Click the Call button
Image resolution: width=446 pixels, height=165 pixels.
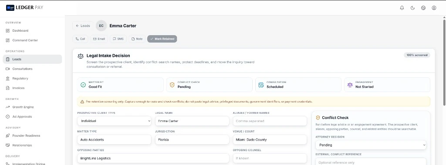tap(80, 39)
